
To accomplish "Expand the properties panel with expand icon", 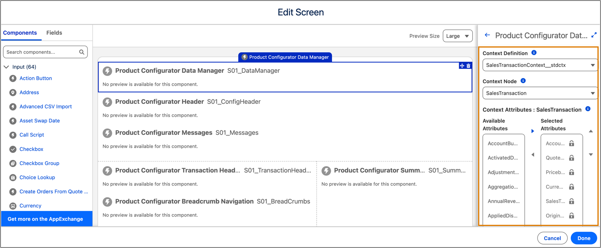I will click(x=594, y=35).
